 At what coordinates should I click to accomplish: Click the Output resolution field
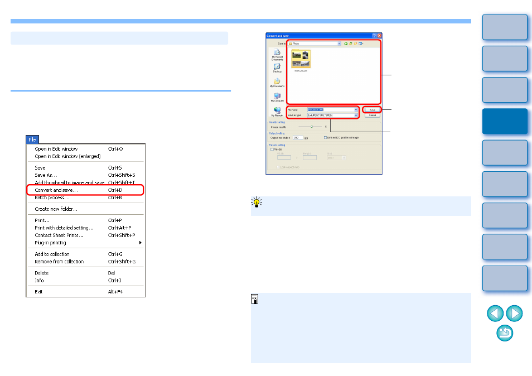tap(298, 137)
